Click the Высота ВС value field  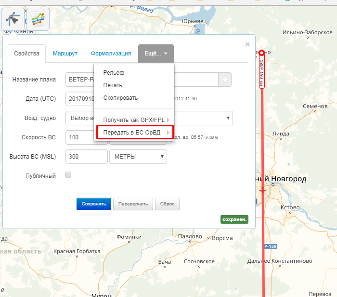coord(86,157)
